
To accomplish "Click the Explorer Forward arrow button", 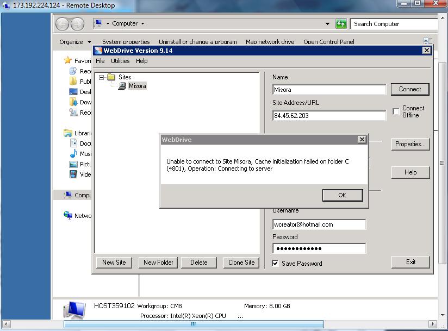I will [x=77, y=24].
